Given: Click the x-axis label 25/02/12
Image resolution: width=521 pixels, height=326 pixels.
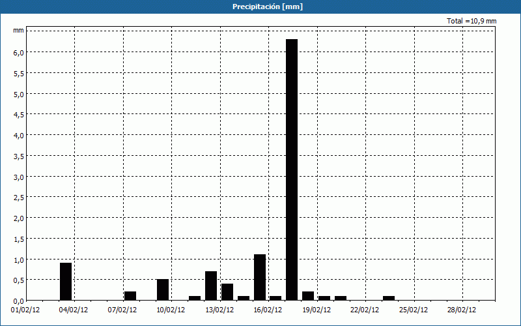Looking at the screenshot, I should pyautogui.click(x=413, y=310).
